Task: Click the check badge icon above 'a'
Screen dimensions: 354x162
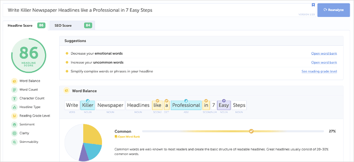Action: 167,101
